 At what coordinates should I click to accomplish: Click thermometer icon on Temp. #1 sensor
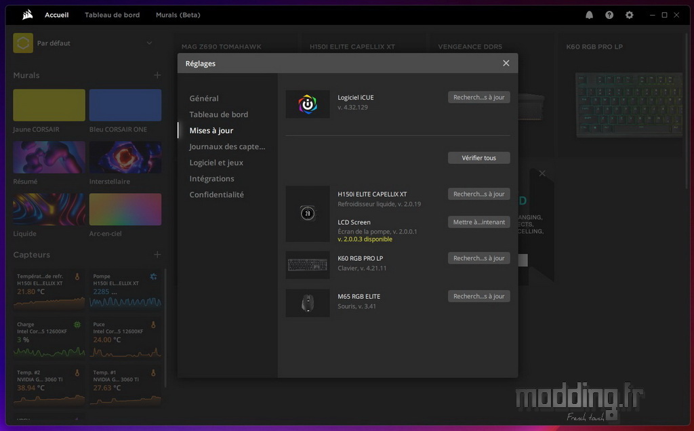point(153,373)
